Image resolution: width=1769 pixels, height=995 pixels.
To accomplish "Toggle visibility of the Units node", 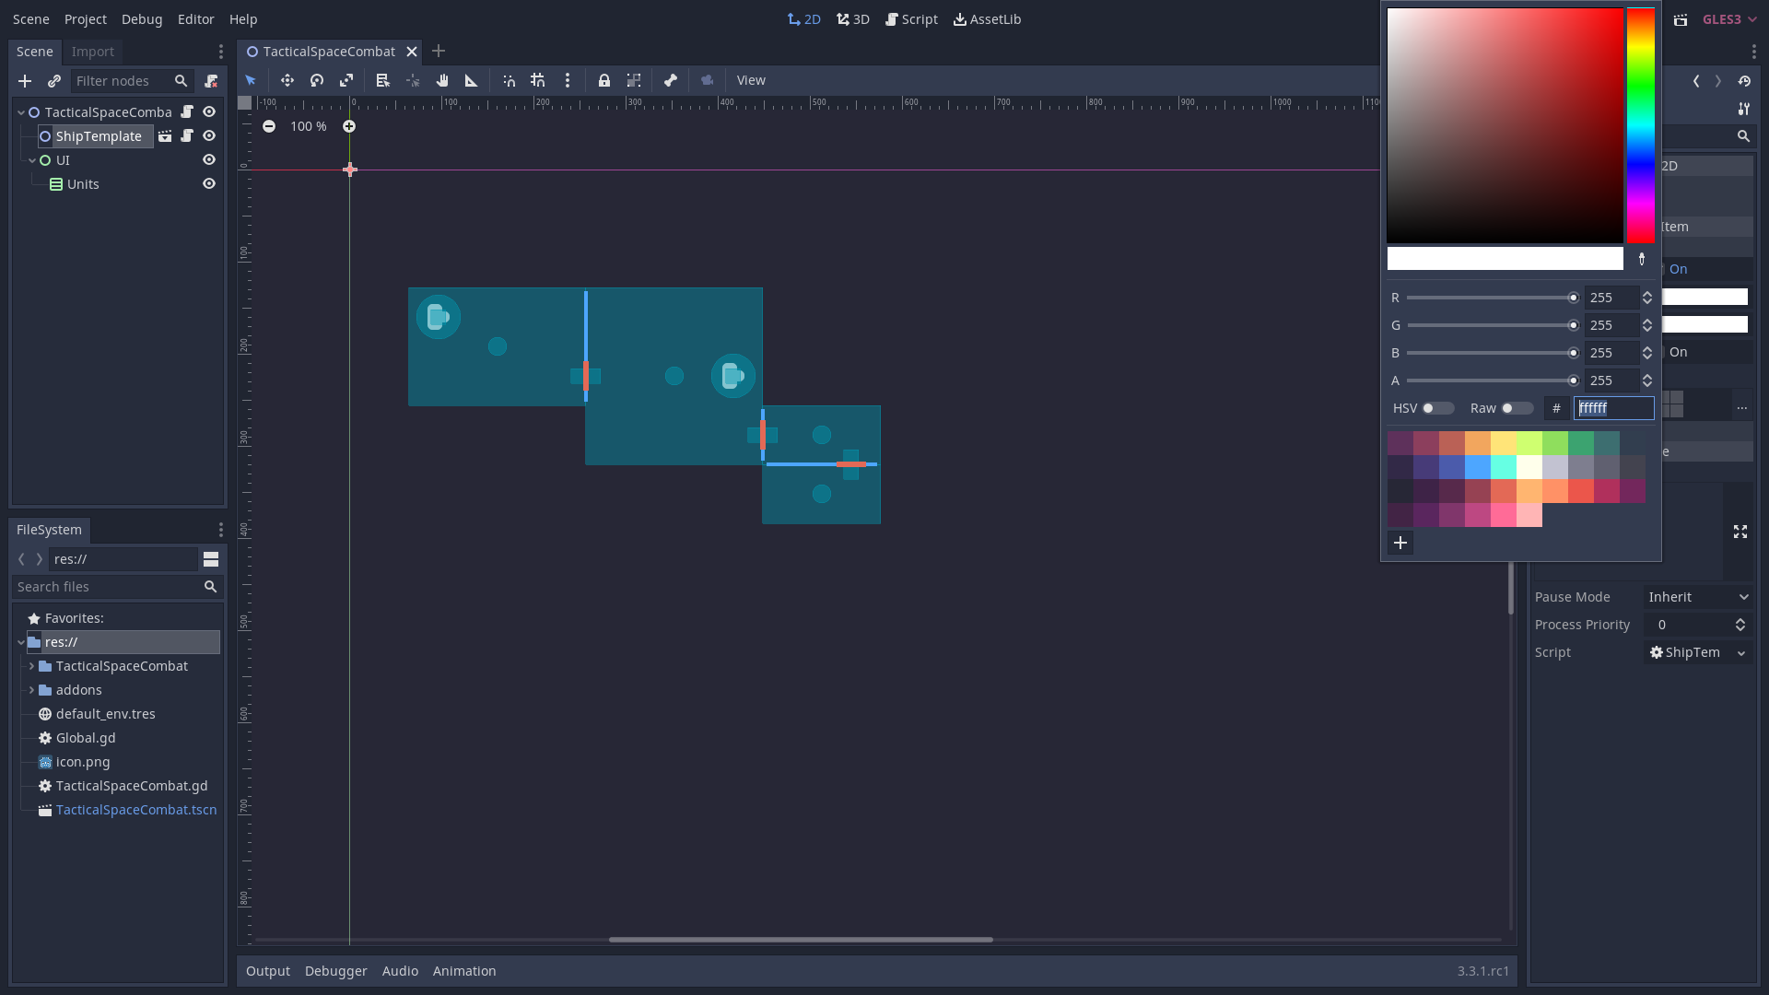I will point(209,183).
